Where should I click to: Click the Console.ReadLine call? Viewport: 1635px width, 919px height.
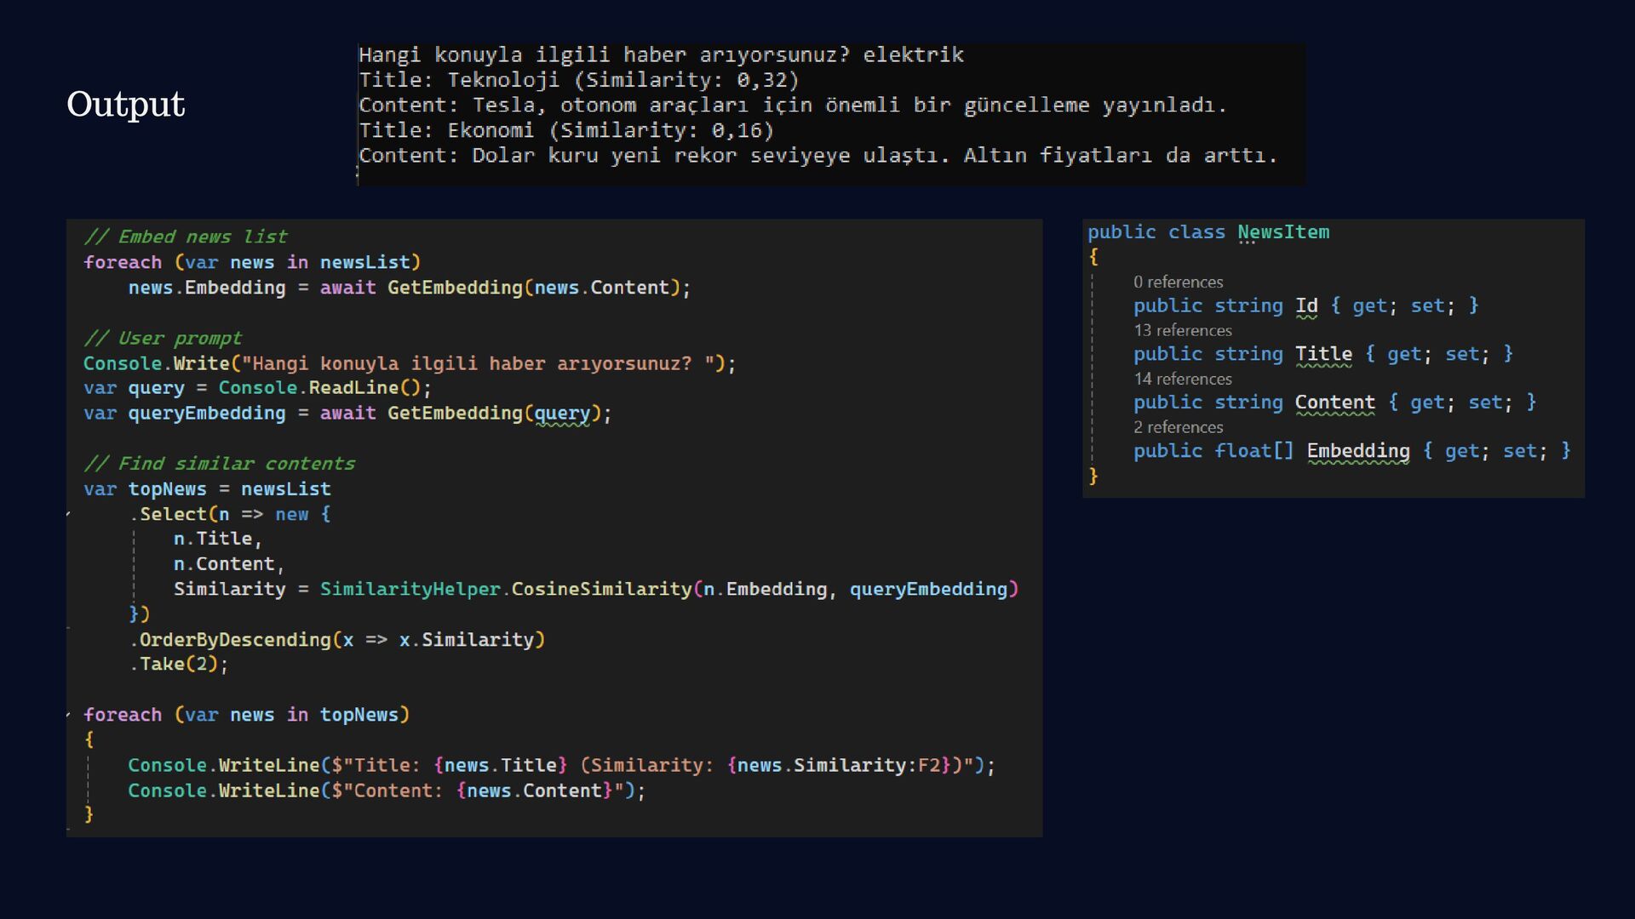tap(324, 388)
